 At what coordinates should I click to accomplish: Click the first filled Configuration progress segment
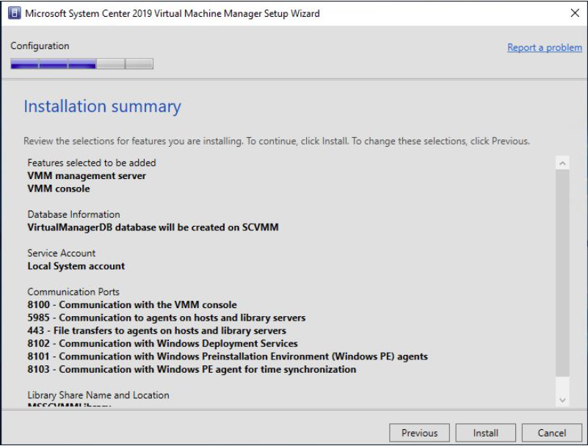point(25,64)
